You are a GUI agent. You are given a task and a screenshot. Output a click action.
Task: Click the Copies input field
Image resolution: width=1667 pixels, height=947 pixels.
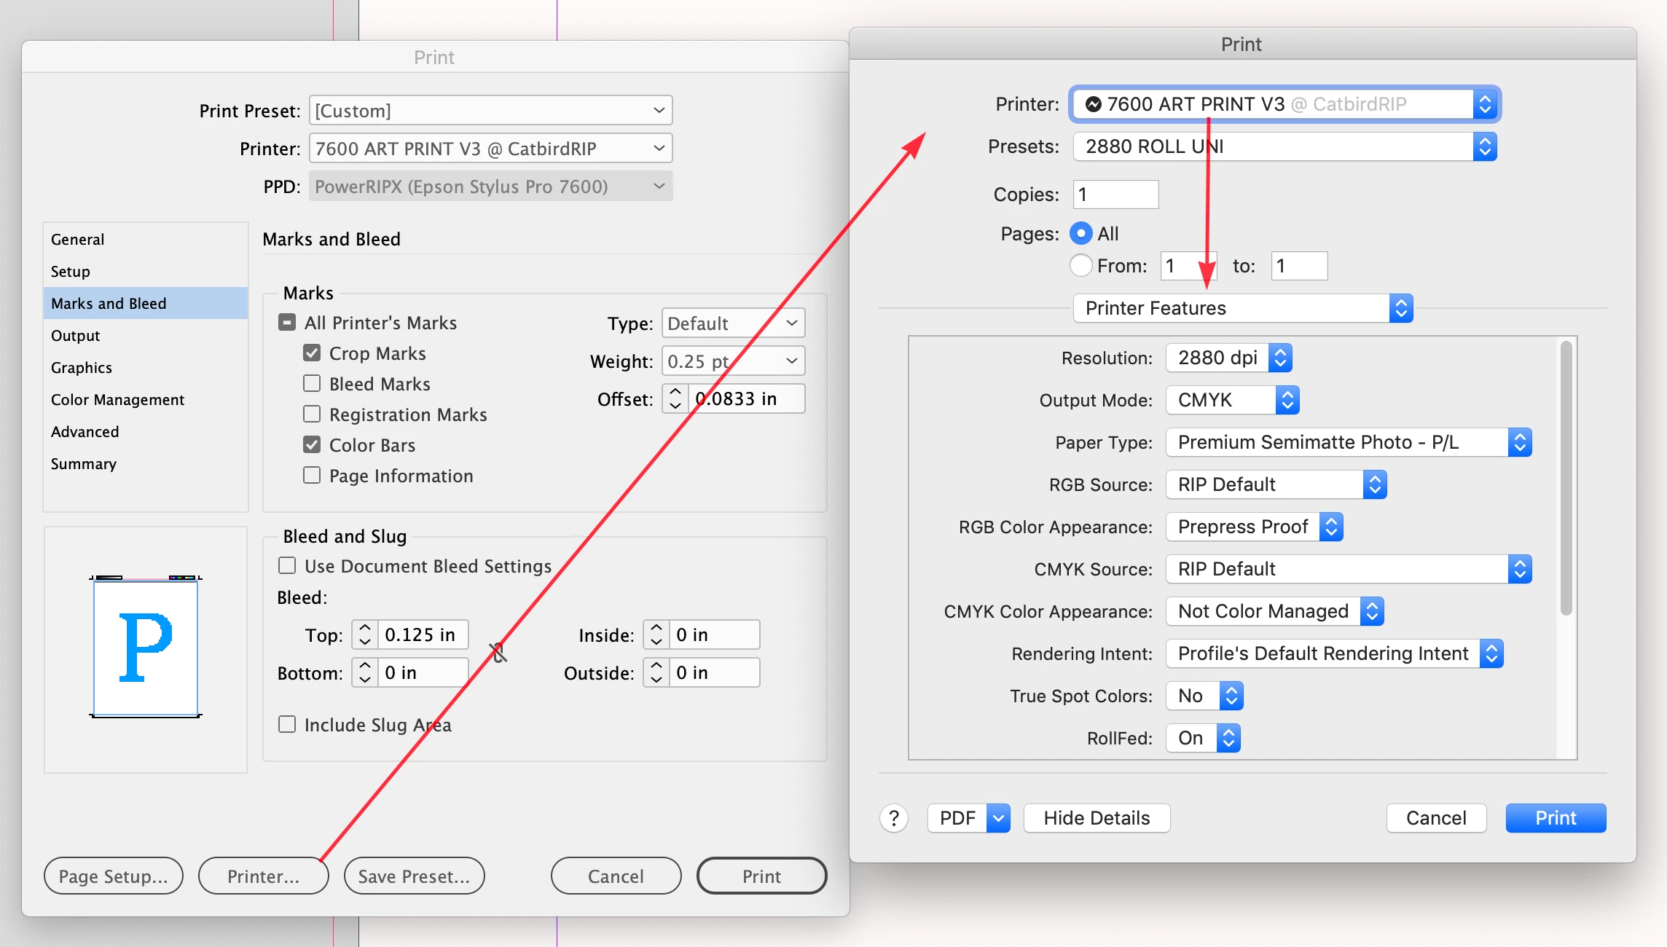pyautogui.click(x=1115, y=194)
